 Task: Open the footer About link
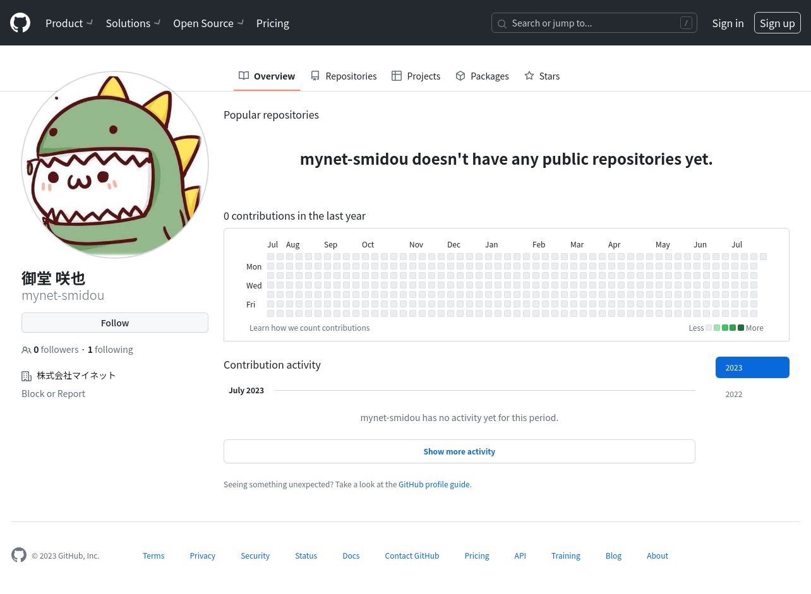(657, 555)
